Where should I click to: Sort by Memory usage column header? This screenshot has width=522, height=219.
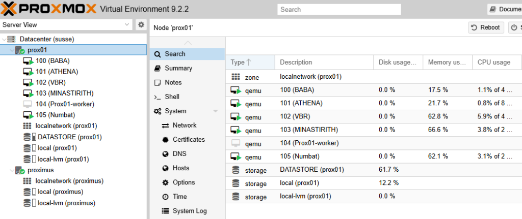(448, 62)
